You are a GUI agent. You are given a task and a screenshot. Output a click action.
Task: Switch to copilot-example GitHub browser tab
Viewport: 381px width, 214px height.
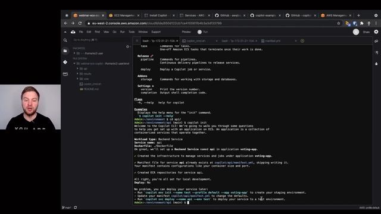(266, 15)
